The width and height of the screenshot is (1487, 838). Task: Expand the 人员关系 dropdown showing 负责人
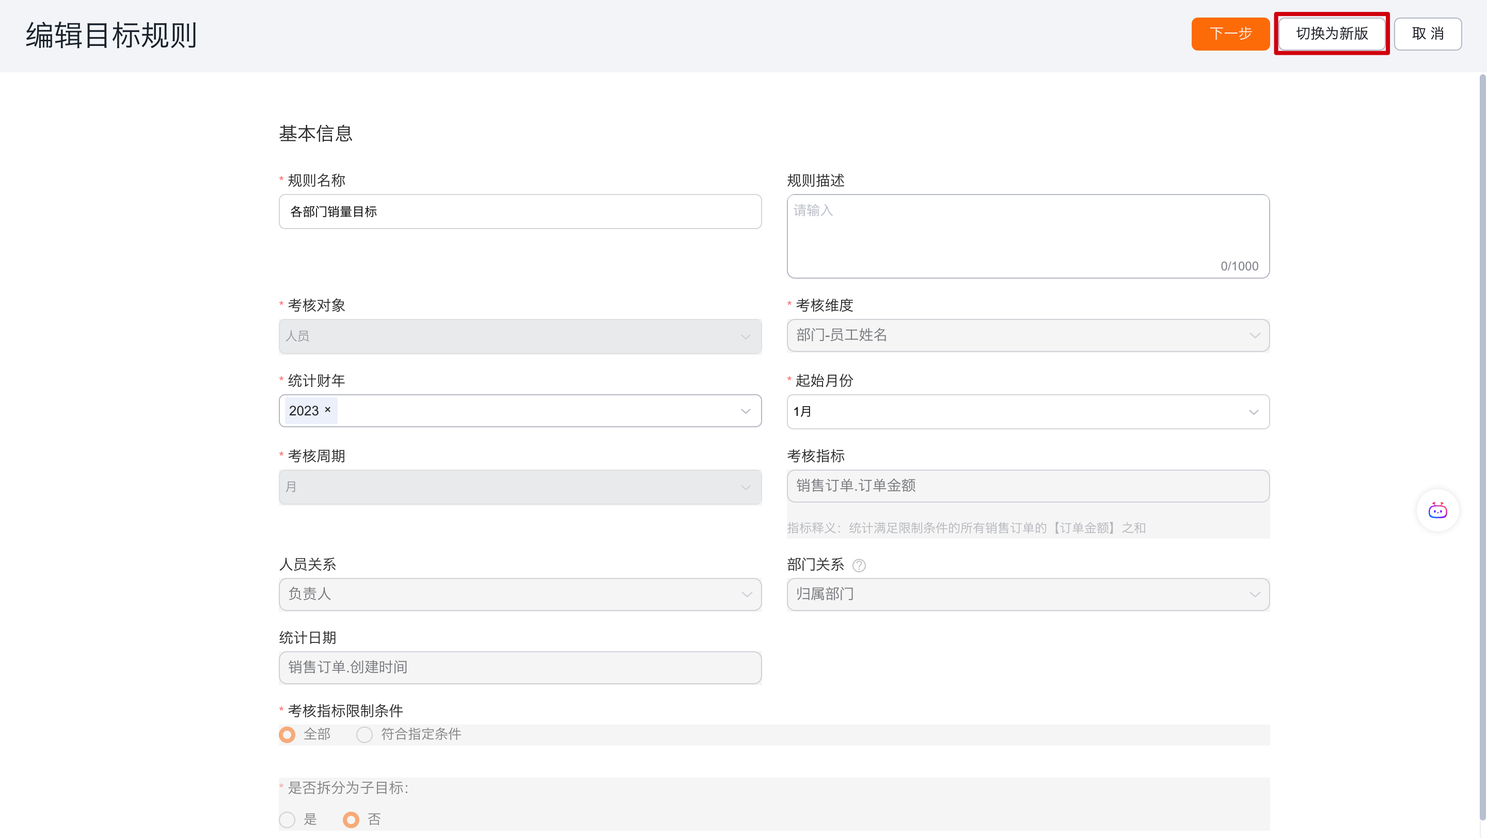[519, 594]
